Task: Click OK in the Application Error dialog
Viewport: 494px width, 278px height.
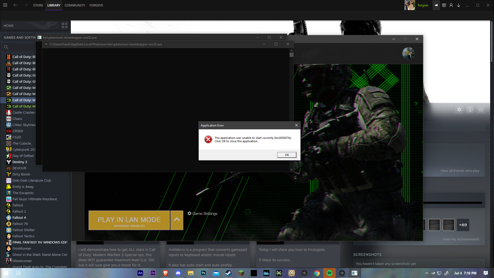Action: coord(287,155)
